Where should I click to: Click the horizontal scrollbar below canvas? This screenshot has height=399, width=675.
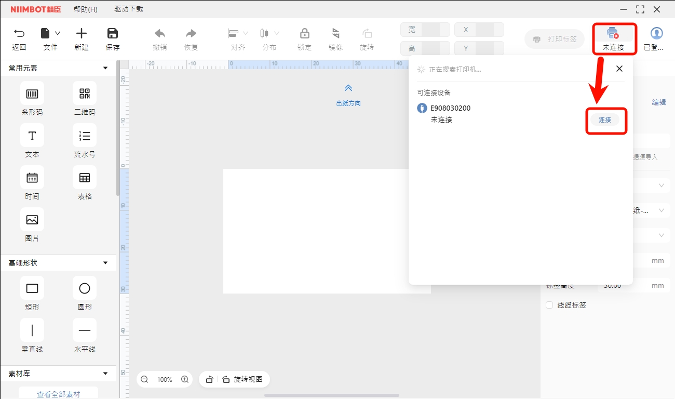click(332, 395)
